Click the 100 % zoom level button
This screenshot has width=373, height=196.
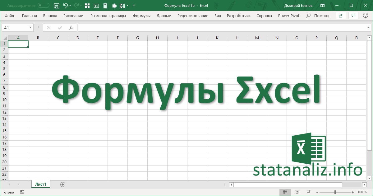tap(362, 192)
